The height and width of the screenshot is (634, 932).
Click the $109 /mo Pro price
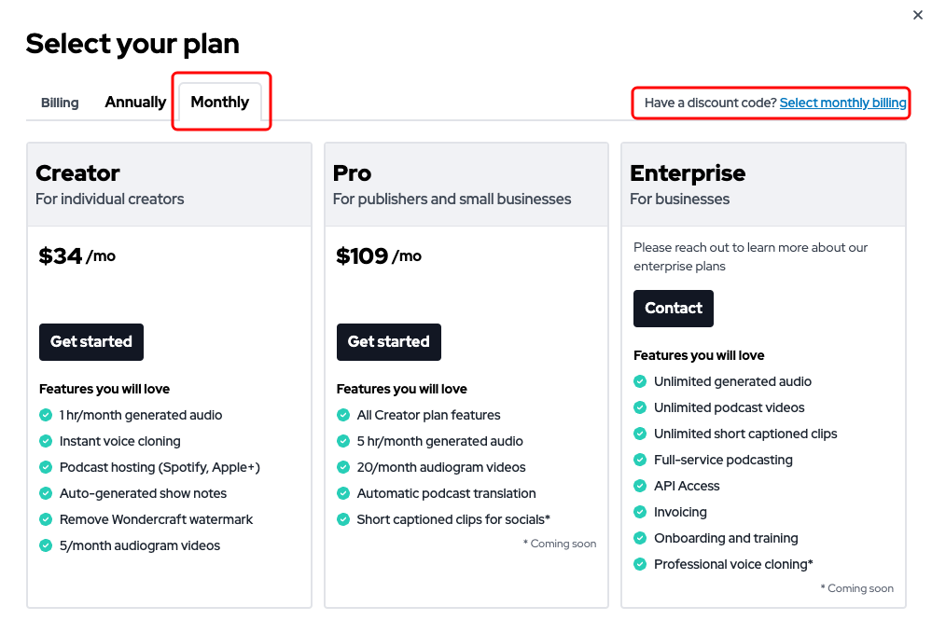379,256
